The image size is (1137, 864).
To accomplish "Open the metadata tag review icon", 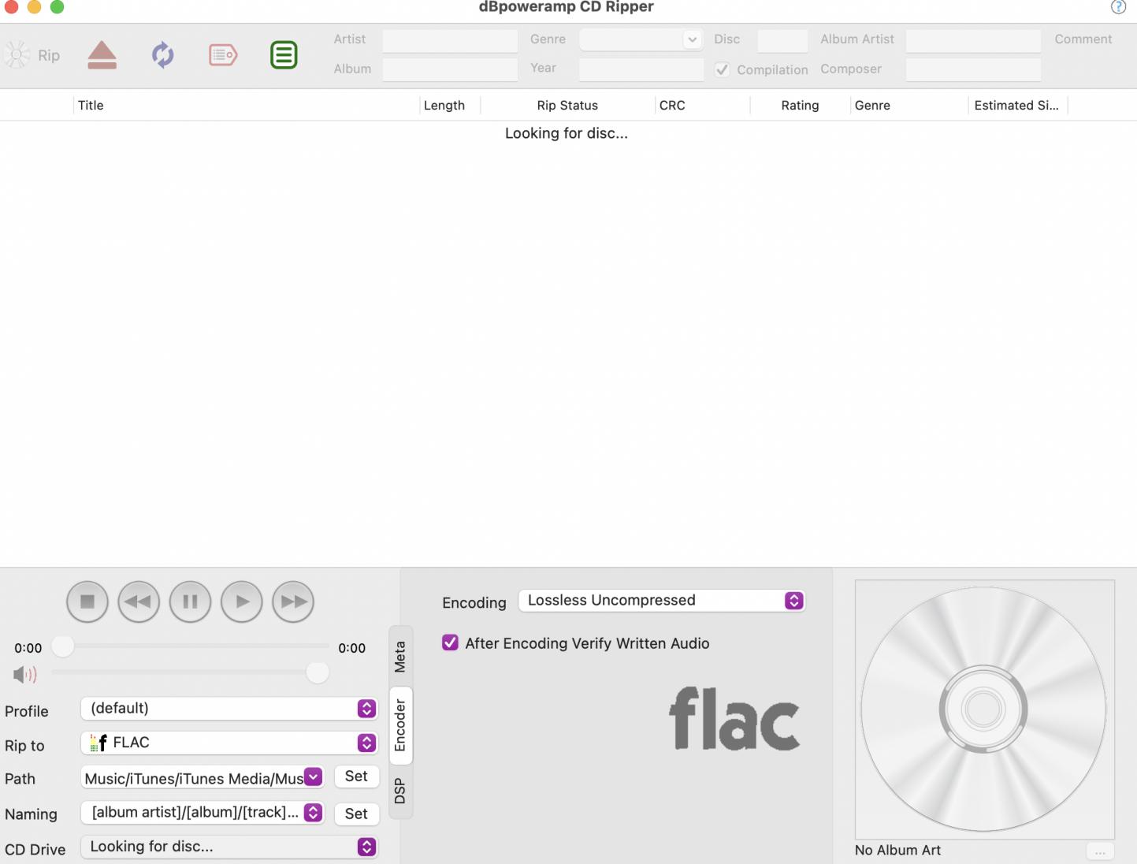I will coord(223,55).
